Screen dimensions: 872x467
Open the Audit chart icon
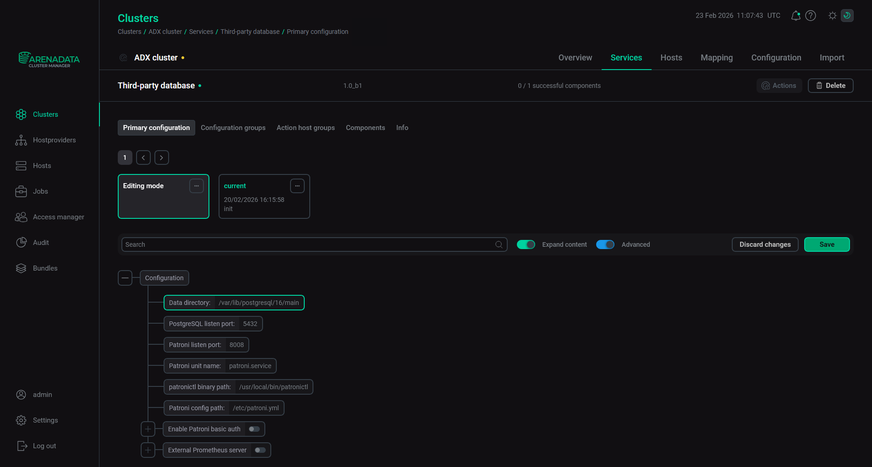coord(21,243)
